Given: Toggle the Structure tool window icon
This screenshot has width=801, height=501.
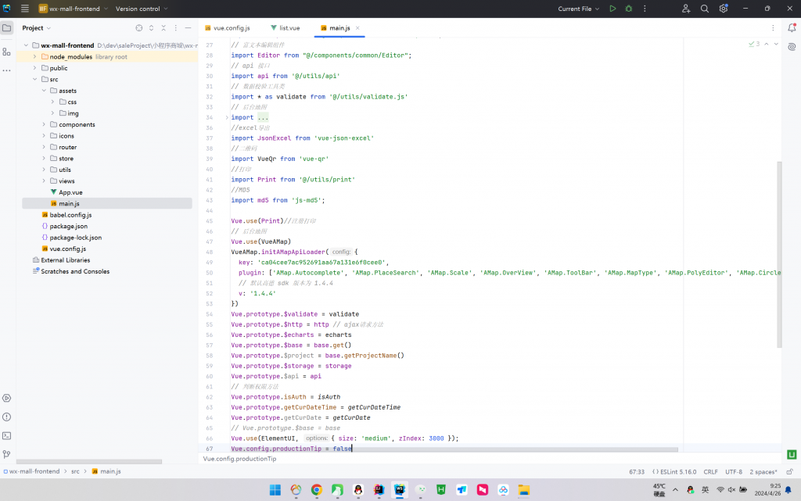Looking at the screenshot, I should (x=7, y=51).
